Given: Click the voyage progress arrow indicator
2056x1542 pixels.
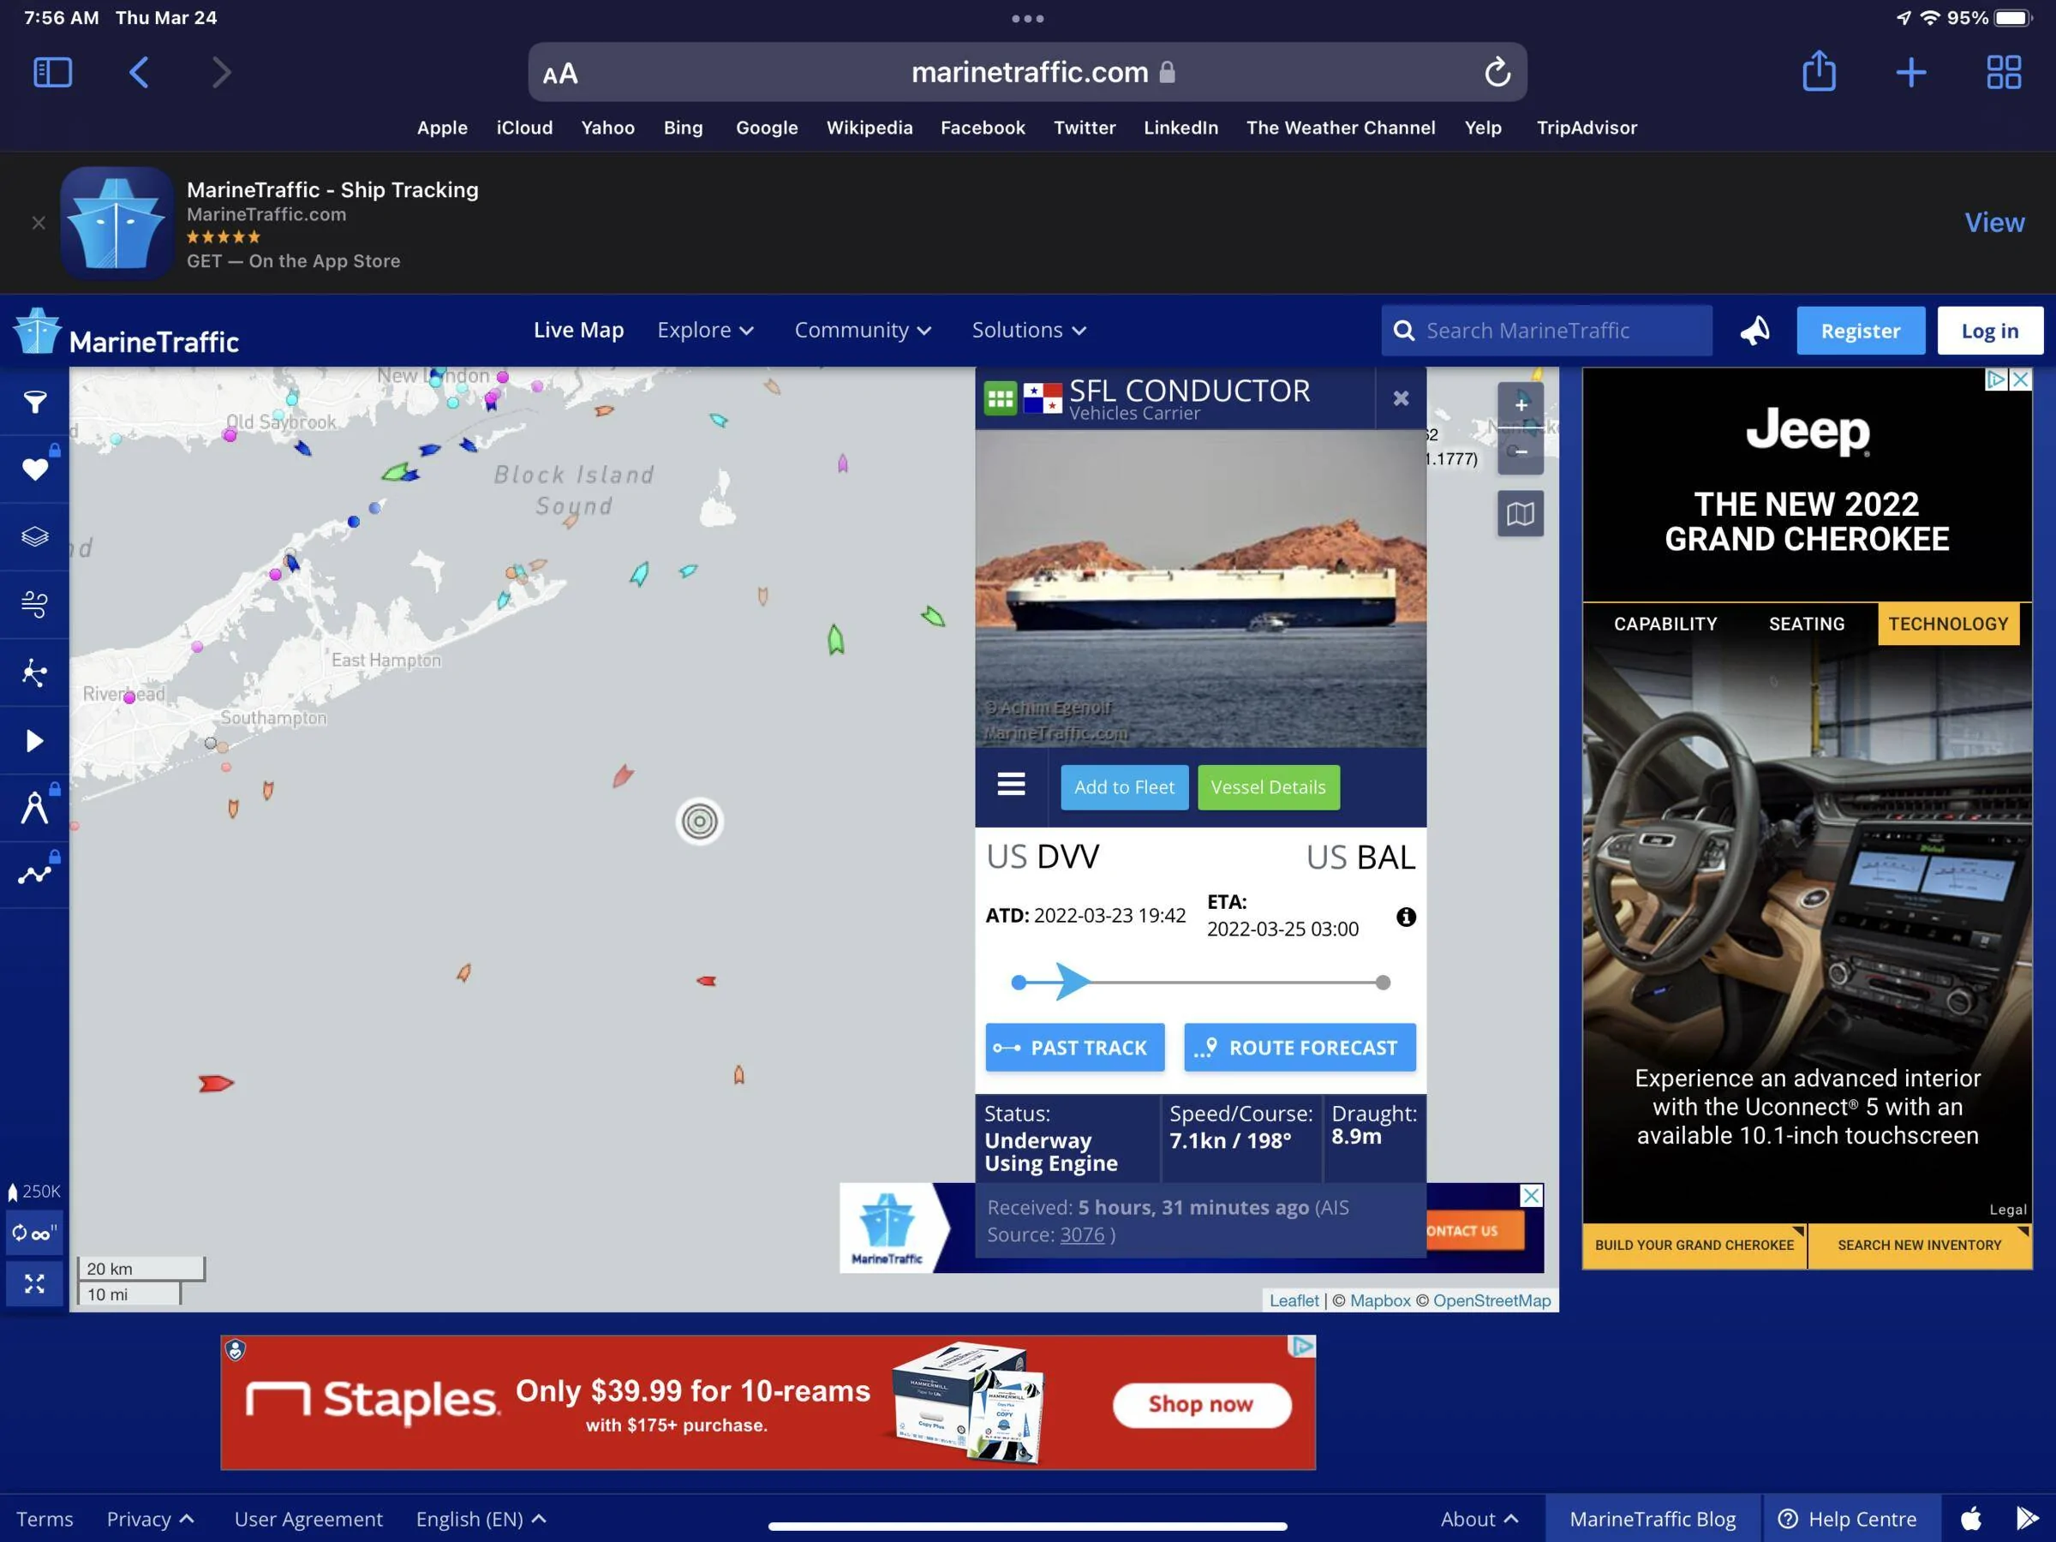Looking at the screenshot, I should [x=1073, y=982].
